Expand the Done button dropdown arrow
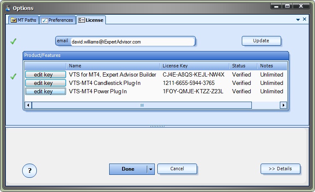This screenshot has height=192, width=315. point(151,169)
